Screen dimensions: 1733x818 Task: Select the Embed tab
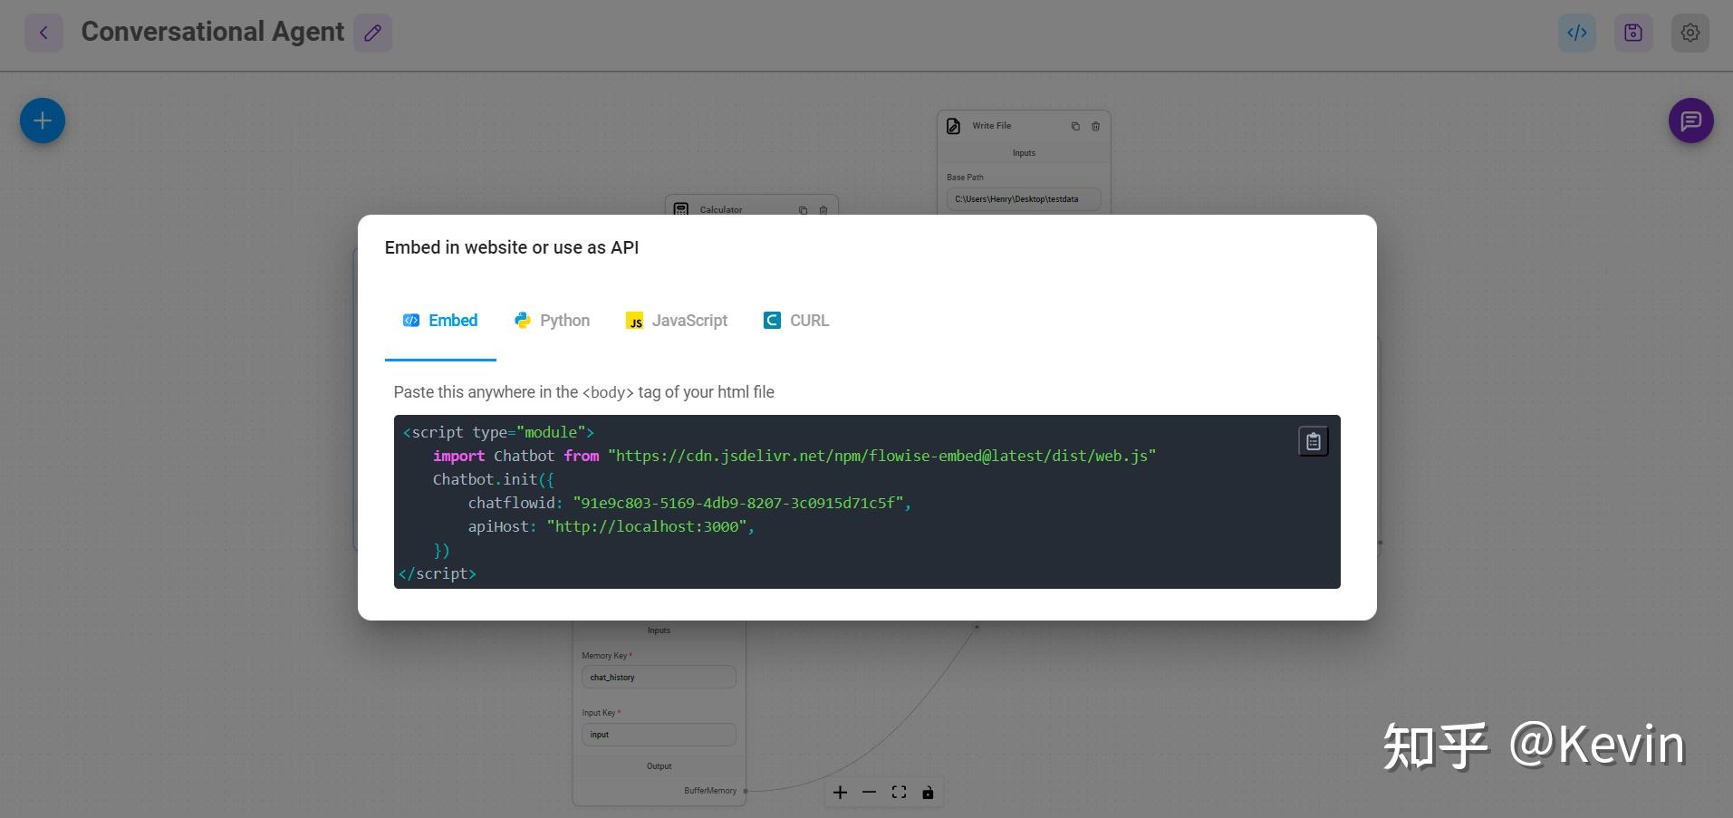(x=440, y=321)
